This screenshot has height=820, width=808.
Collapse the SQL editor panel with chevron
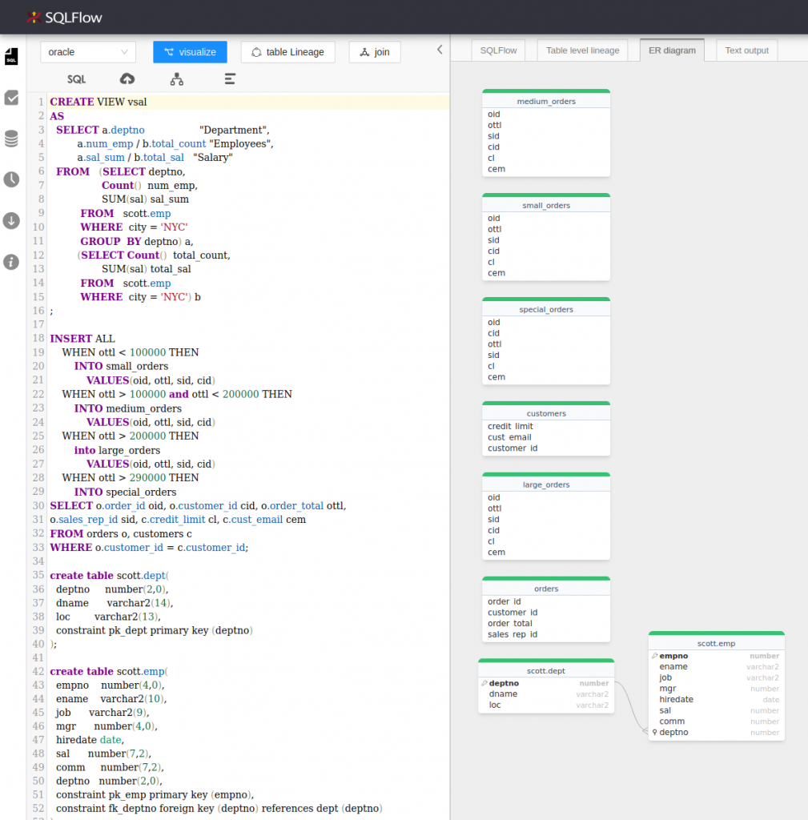(440, 50)
